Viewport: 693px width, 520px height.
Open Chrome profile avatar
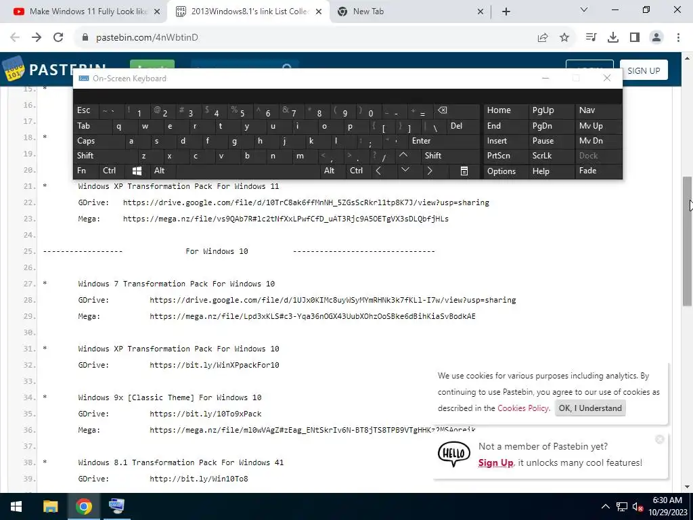click(x=656, y=38)
